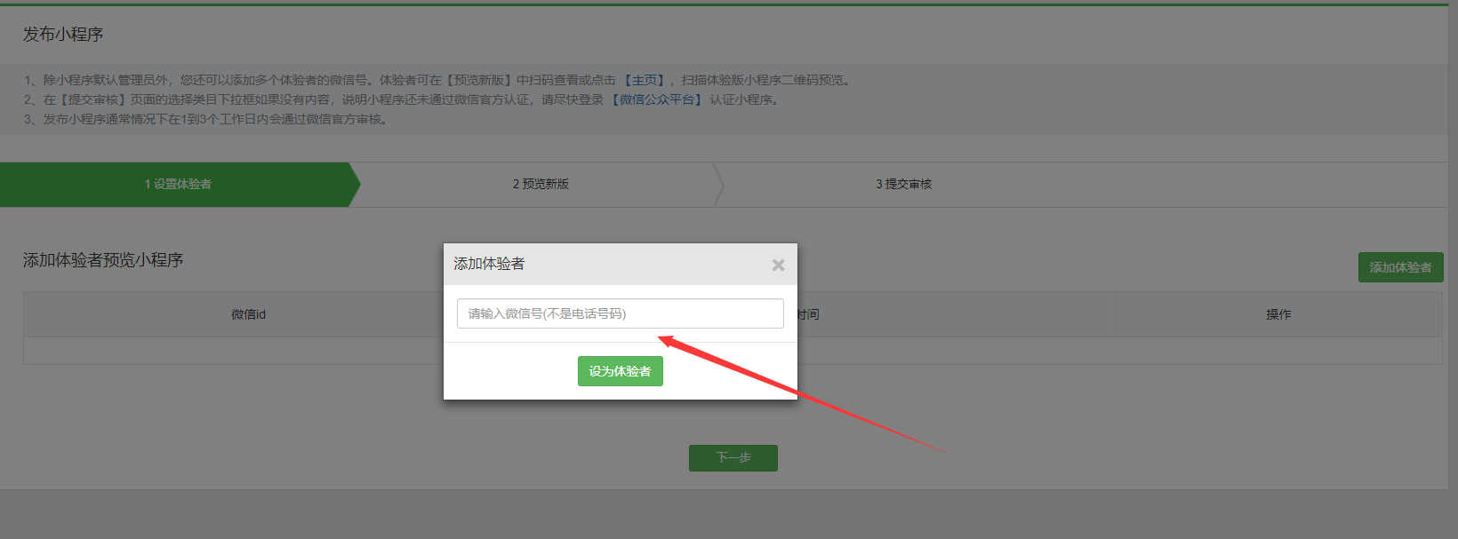Screen dimensions: 1458x539
Task: Click note line 3 about 工作日 audit
Action: click(205, 119)
